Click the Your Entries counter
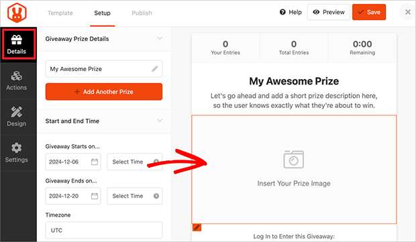 (x=225, y=48)
